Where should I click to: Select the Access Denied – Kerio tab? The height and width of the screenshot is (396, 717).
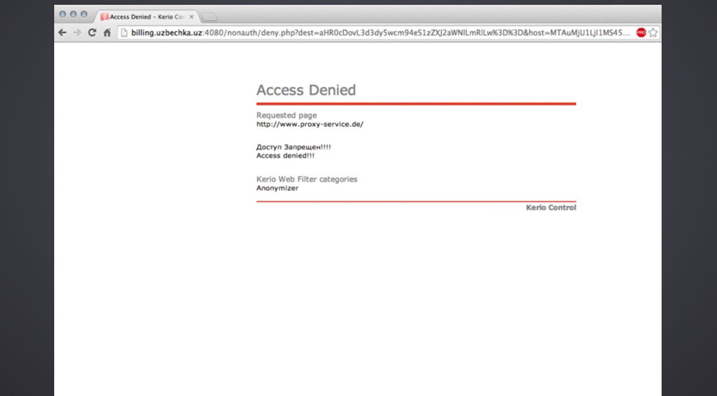click(147, 16)
